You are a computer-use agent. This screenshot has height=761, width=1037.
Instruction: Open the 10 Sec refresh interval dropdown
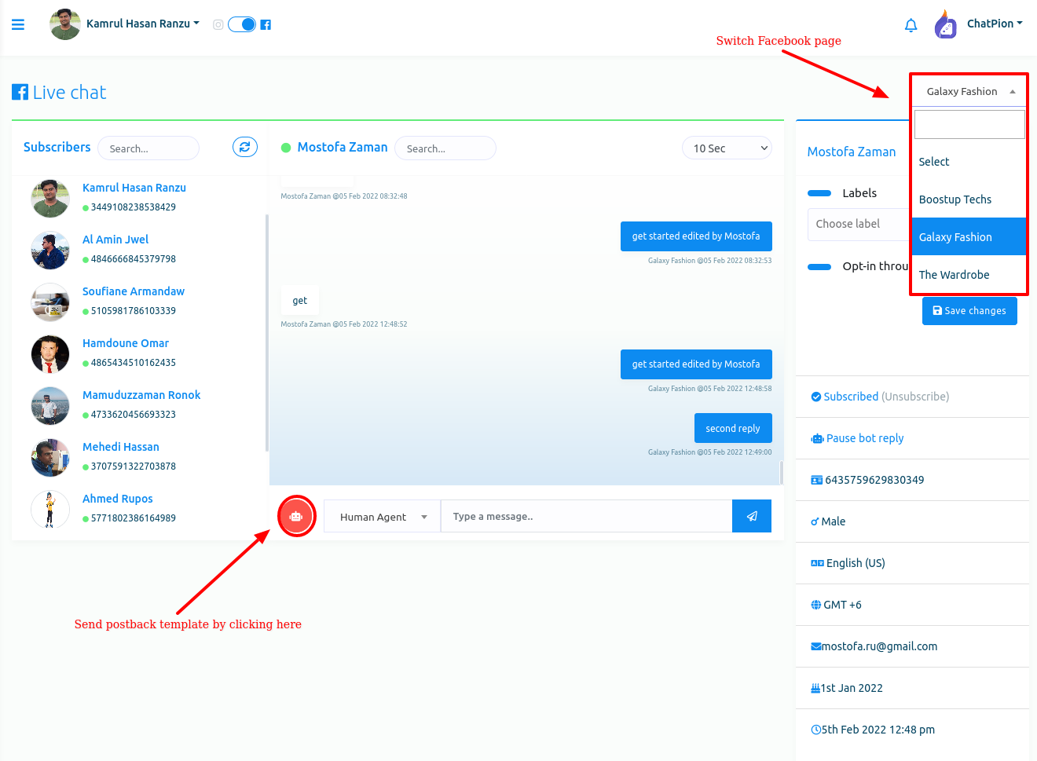pos(727,148)
